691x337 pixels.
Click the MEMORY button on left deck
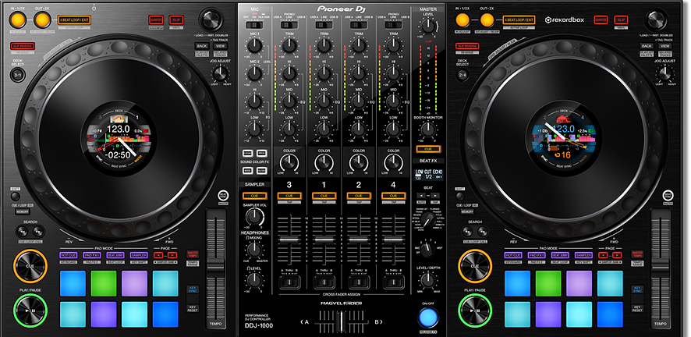coord(23,212)
